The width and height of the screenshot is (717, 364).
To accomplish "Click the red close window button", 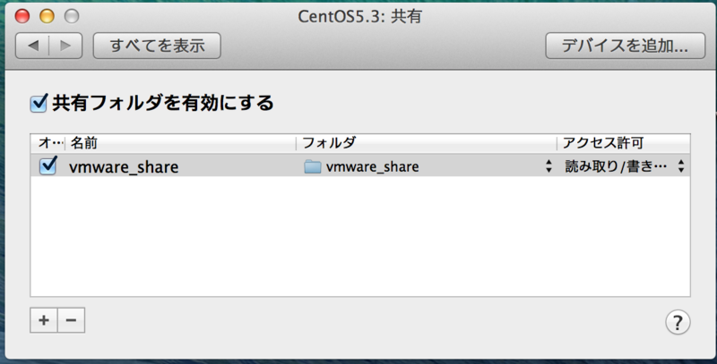I will coord(22,16).
